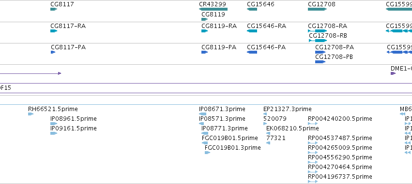Viewport: 412px width, 184px height.
Task: Select the IP08671.3prime EST glyph
Action: tap(202, 114)
